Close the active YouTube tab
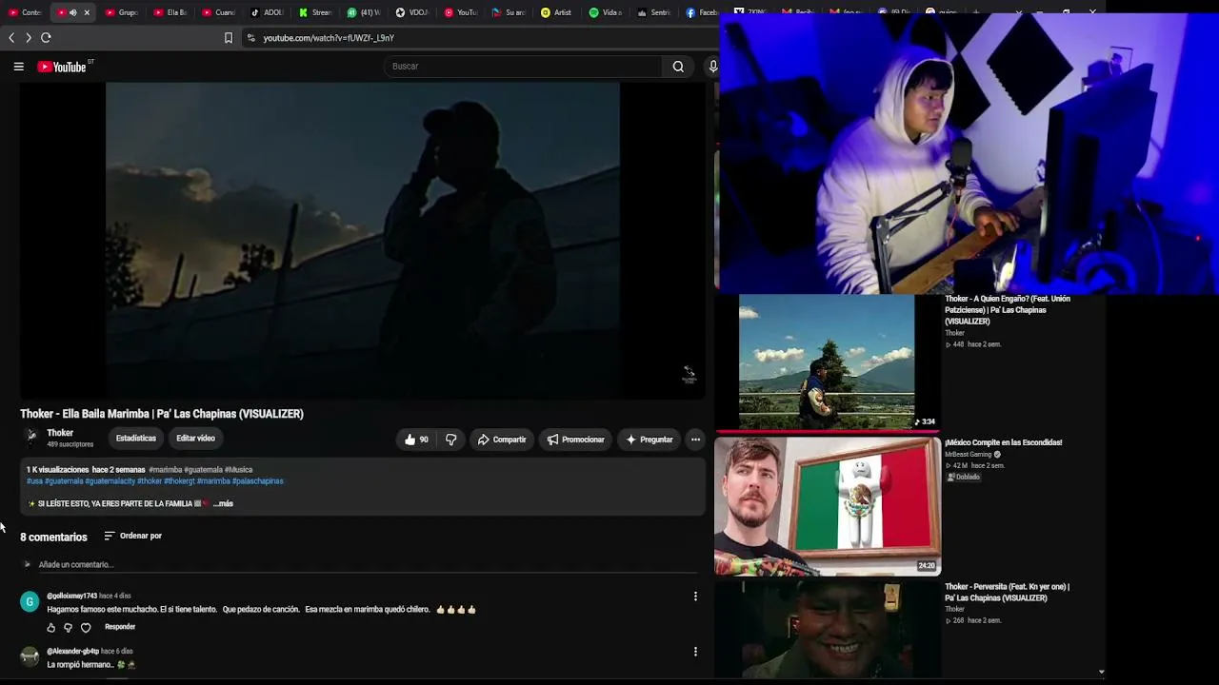The height and width of the screenshot is (685, 1219). click(x=87, y=12)
